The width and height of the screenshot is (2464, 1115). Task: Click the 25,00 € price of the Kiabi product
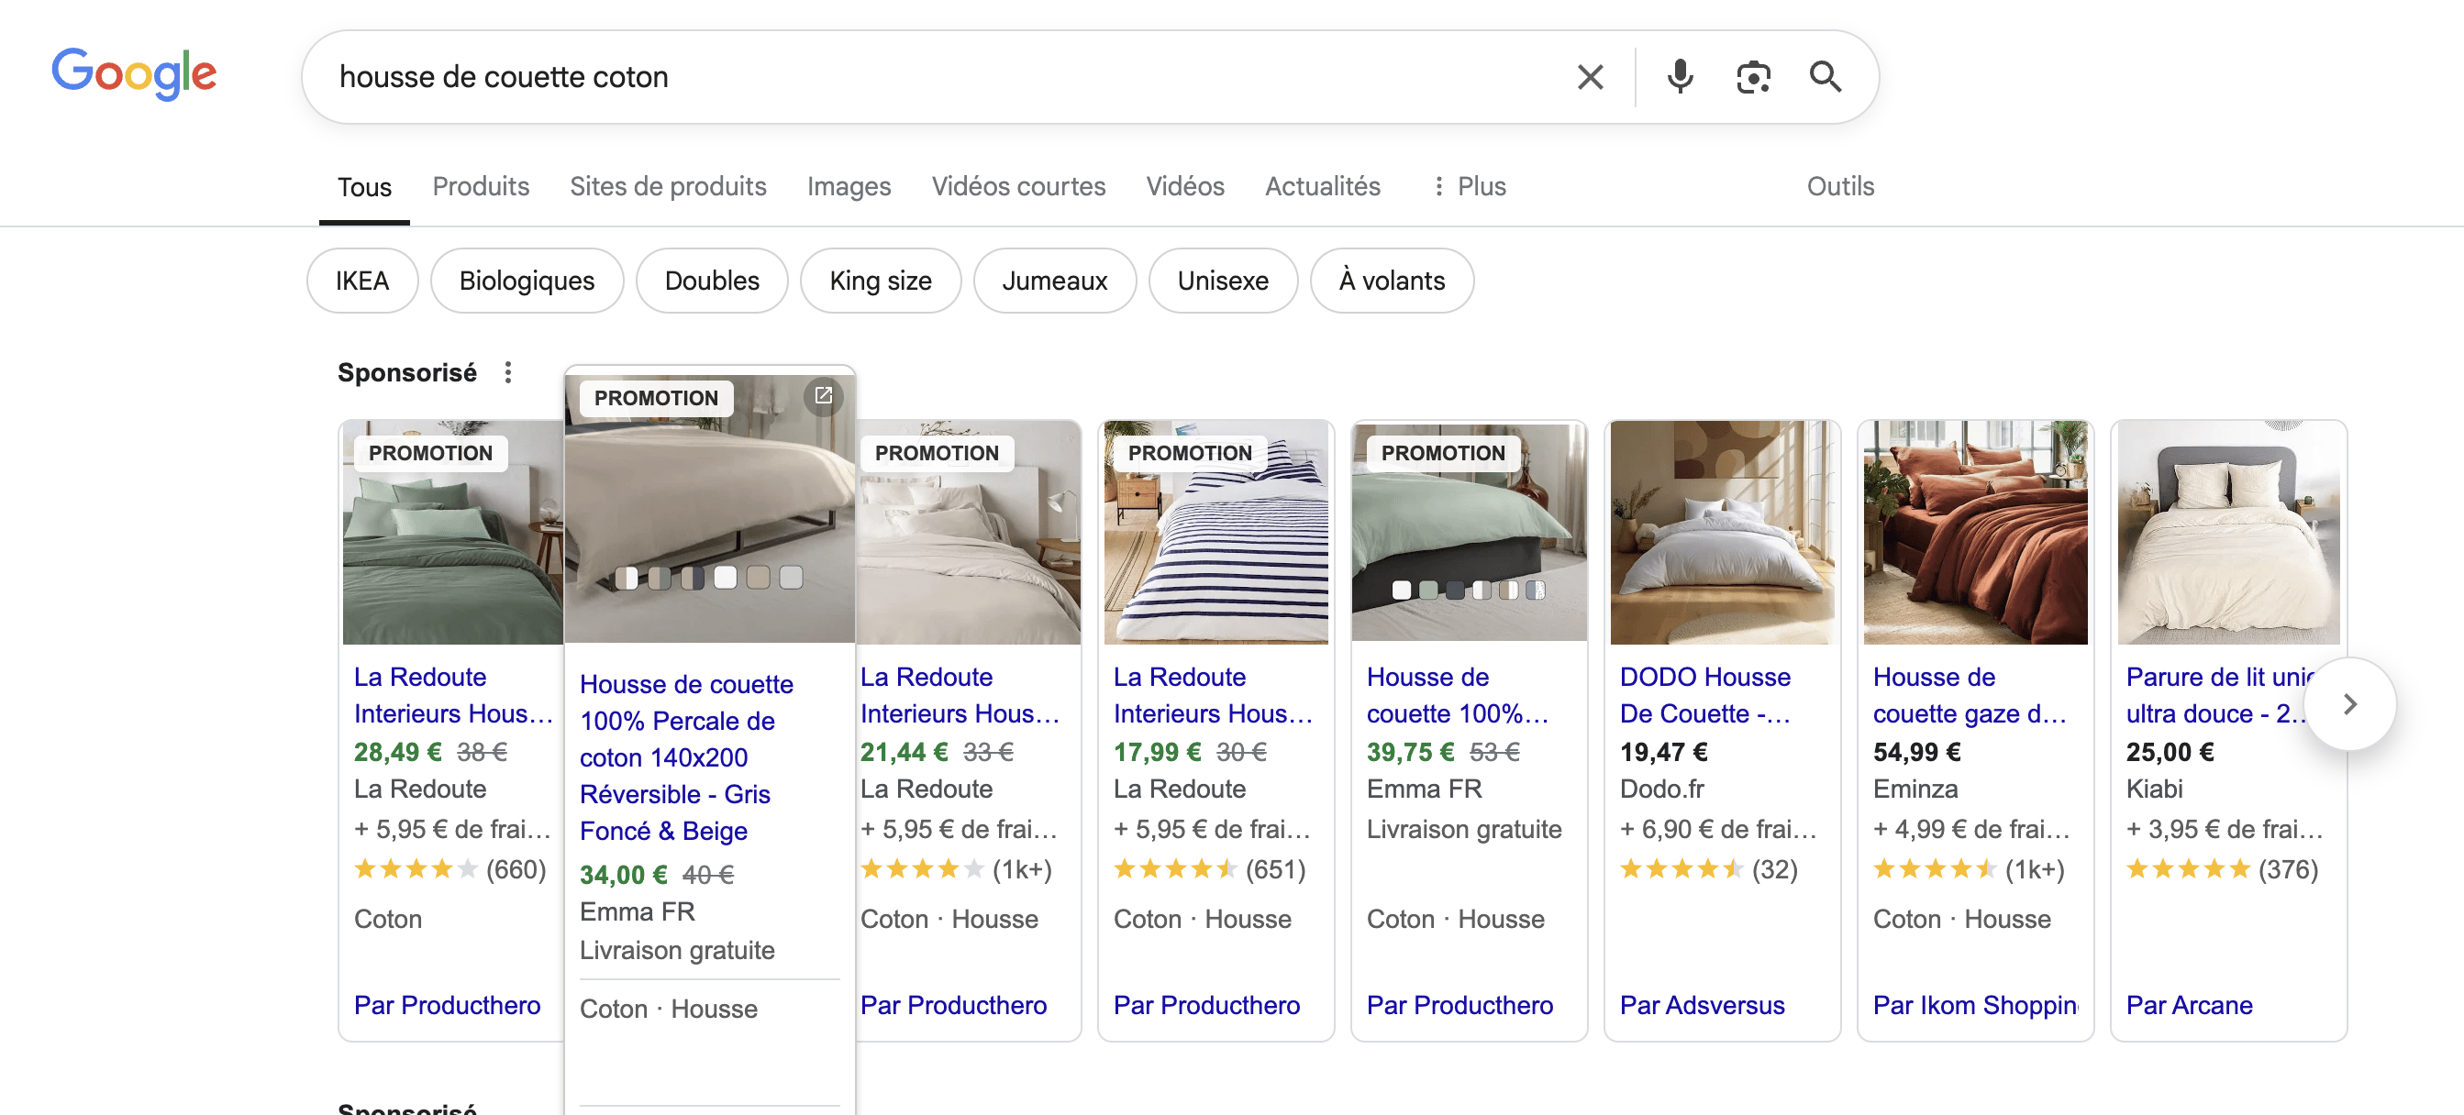pyautogui.click(x=2170, y=752)
